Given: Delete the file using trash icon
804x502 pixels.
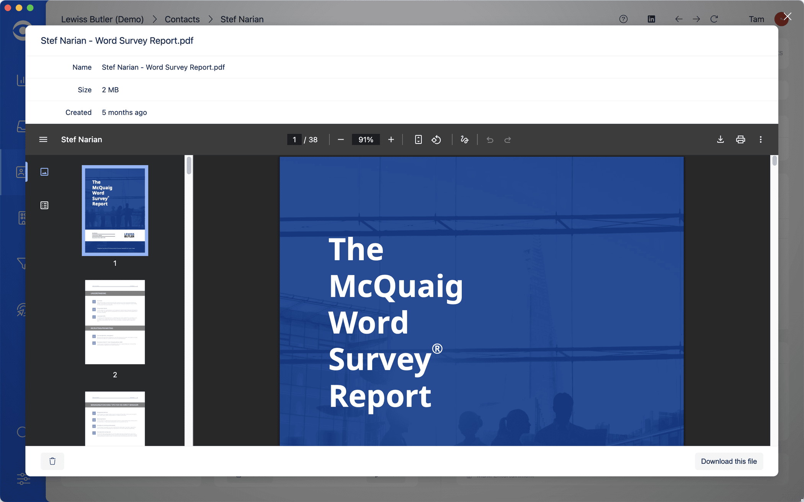Looking at the screenshot, I should point(52,461).
